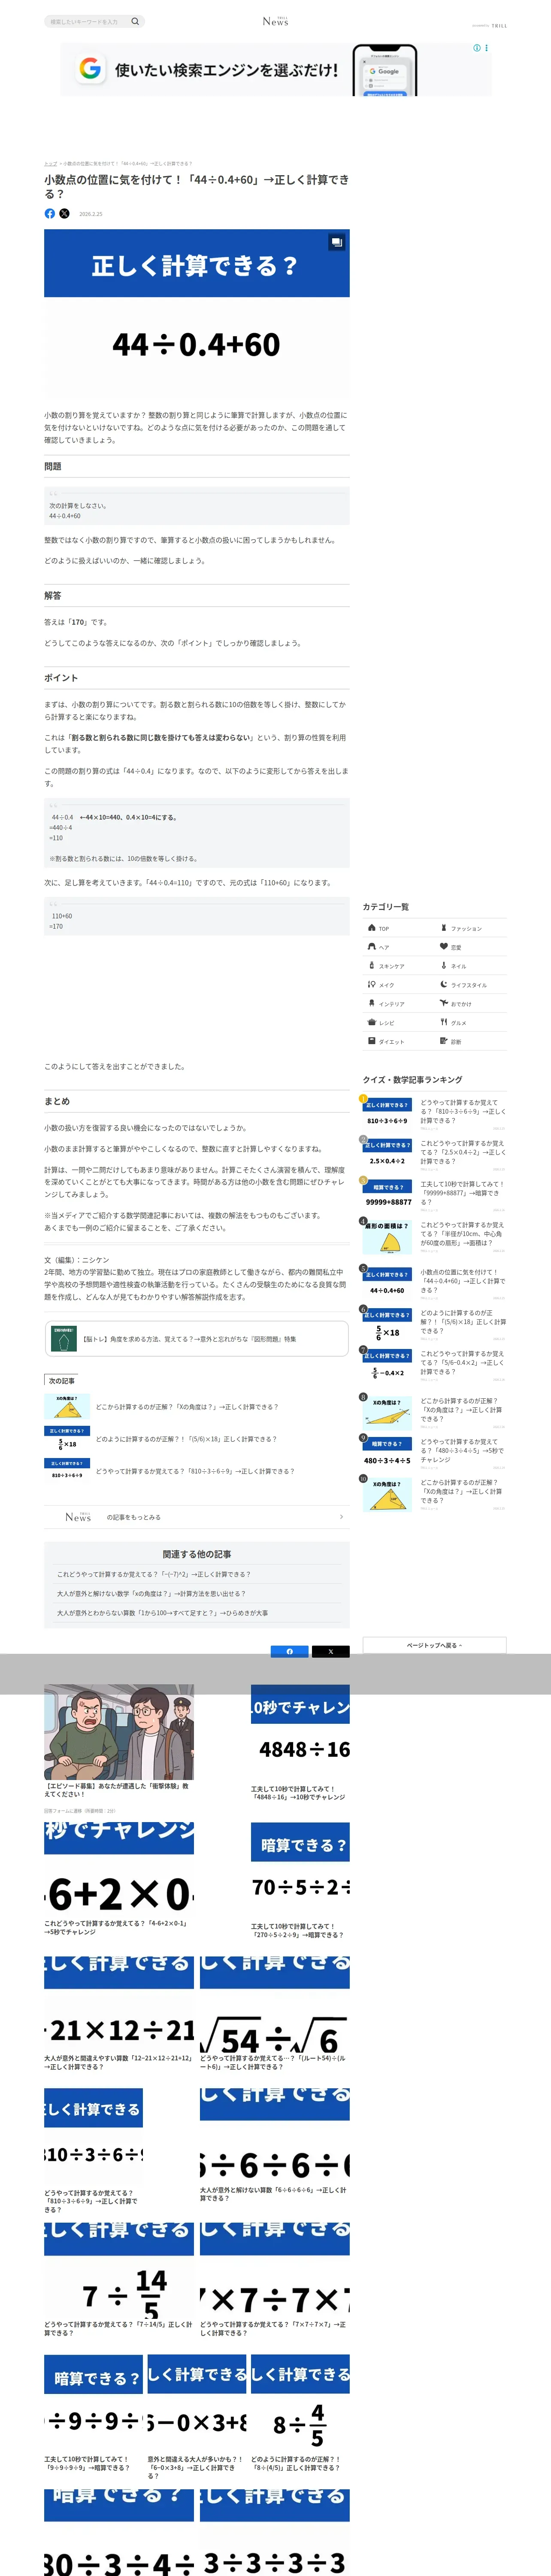Open the image gallery icon on hero image
551x2576 pixels.
tap(336, 242)
